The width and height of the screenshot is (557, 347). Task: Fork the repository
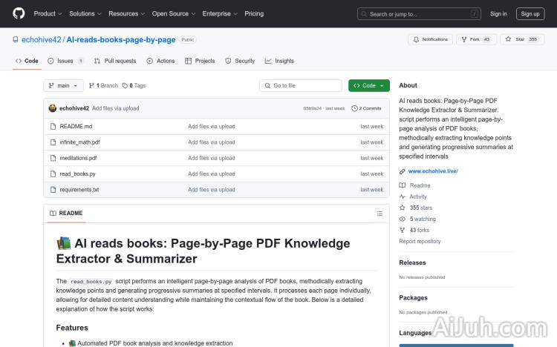click(x=476, y=39)
